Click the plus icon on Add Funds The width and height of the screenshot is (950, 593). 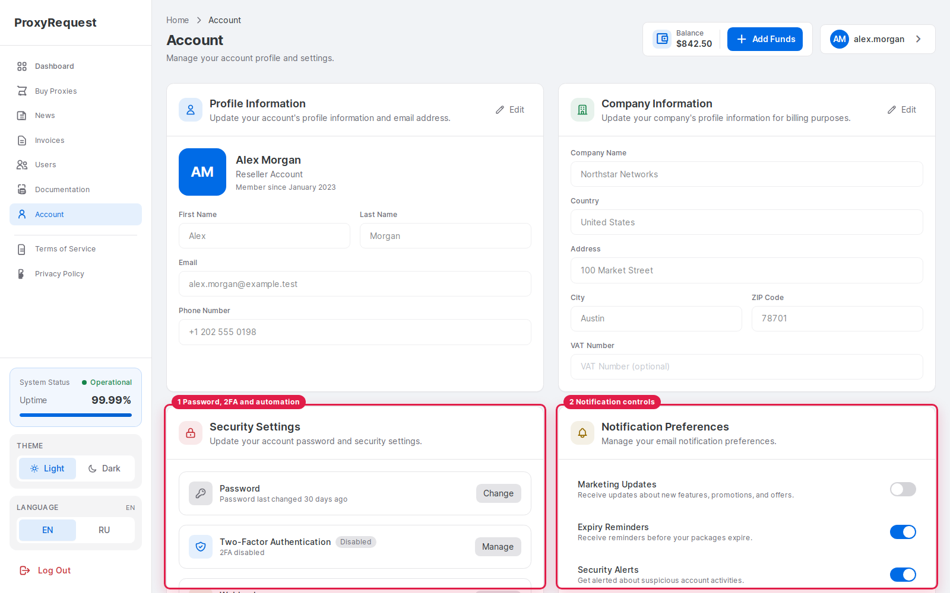pos(742,39)
